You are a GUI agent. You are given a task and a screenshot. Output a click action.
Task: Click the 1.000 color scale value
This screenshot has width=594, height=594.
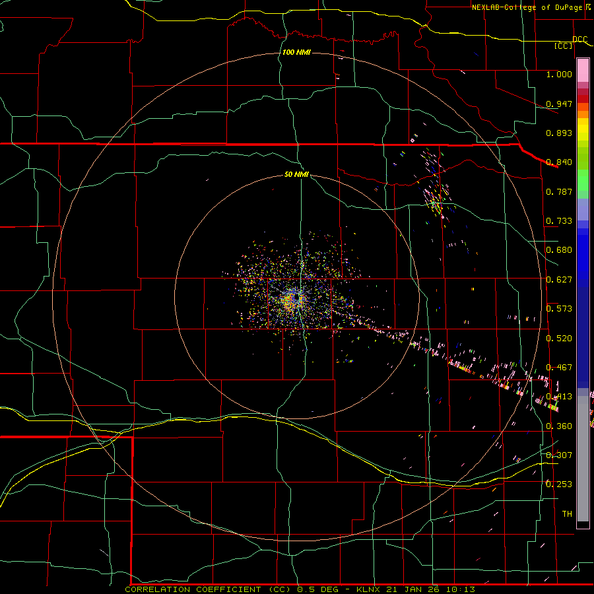coord(559,74)
